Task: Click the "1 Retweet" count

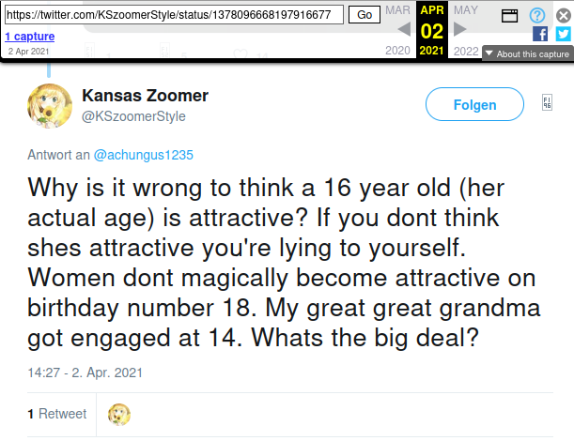Action: [x=57, y=414]
